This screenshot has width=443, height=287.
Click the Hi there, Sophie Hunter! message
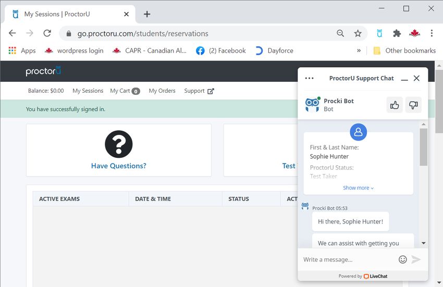coord(350,221)
